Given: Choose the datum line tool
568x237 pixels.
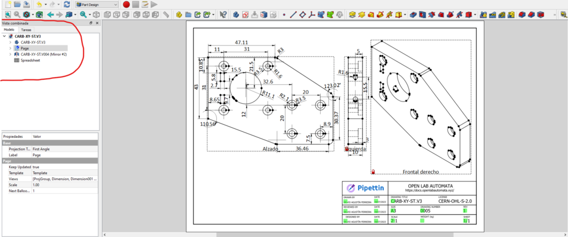Looking at the screenshot, I should click(293, 14).
